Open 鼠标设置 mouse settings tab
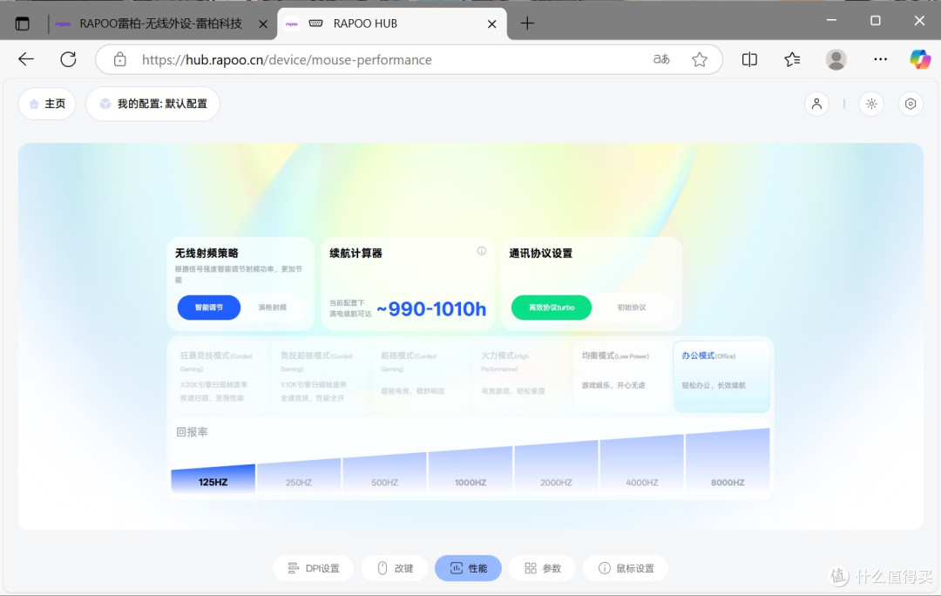This screenshot has height=596, width=941. click(x=626, y=568)
